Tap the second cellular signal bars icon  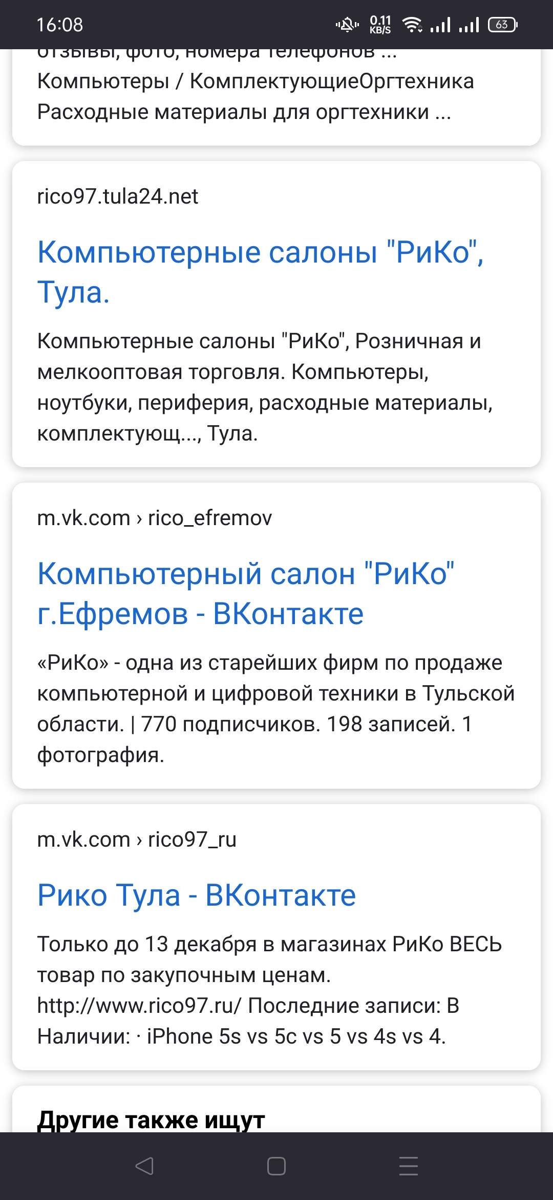pos(469,25)
